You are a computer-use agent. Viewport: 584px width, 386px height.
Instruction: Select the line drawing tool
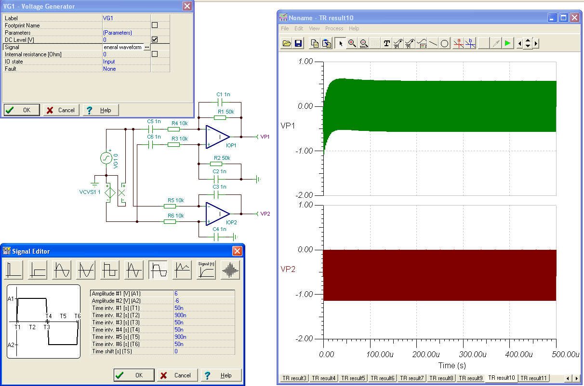coord(433,43)
